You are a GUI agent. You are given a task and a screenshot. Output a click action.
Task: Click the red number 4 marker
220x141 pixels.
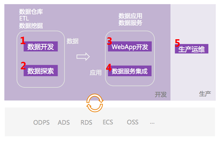(x=109, y=67)
